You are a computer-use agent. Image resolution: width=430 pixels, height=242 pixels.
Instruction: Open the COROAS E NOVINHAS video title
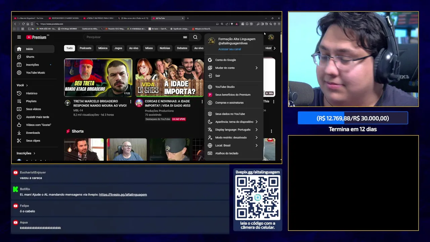[168, 104]
